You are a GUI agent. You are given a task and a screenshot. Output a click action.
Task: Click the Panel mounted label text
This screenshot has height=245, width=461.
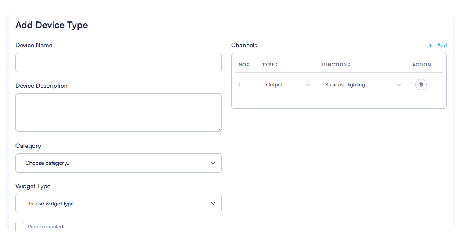point(45,227)
